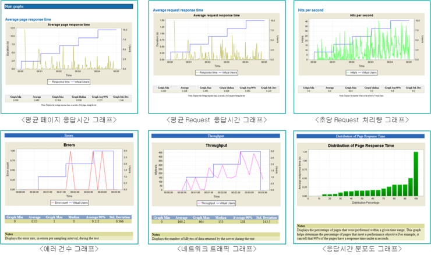Click "Response time" legend in Average page response chart
Screen dimensions: 431x255
click(59, 82)
